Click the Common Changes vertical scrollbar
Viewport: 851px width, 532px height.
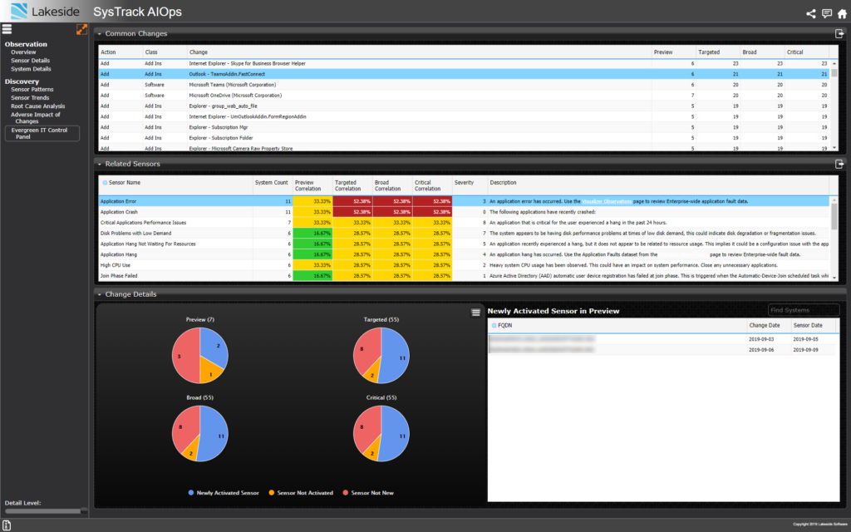tap(834, 106)
